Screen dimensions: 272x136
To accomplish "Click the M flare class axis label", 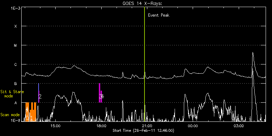I will pyautogui.click(x=16, y=45).
